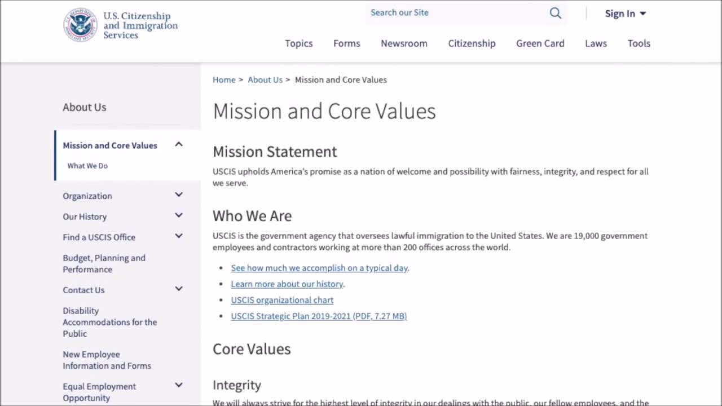722x406 pixels.
Task: Open the Sign In dropdown
Action: 625,14
